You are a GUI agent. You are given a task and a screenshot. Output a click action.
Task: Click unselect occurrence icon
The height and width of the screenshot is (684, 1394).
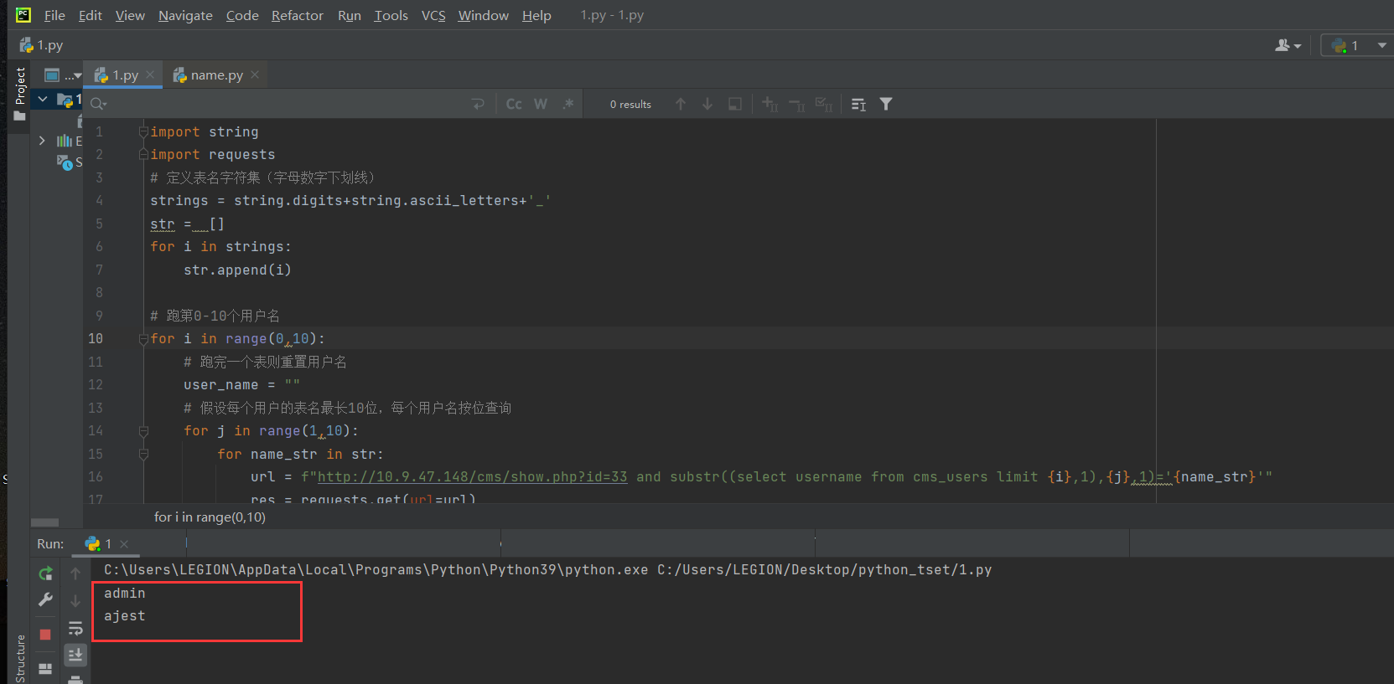tap(797, 104)
